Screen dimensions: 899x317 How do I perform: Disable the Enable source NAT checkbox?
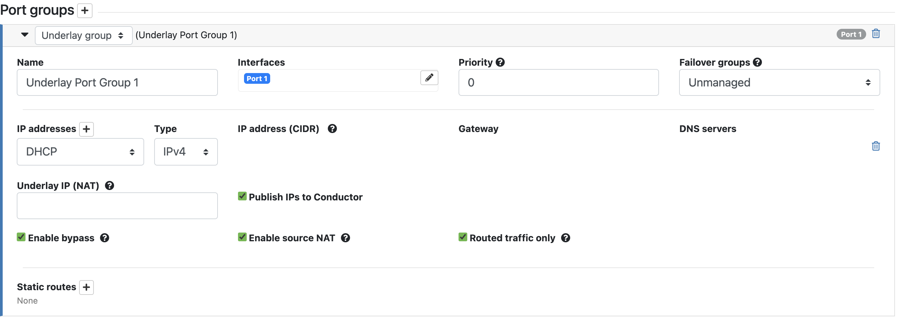pos(242,237)
